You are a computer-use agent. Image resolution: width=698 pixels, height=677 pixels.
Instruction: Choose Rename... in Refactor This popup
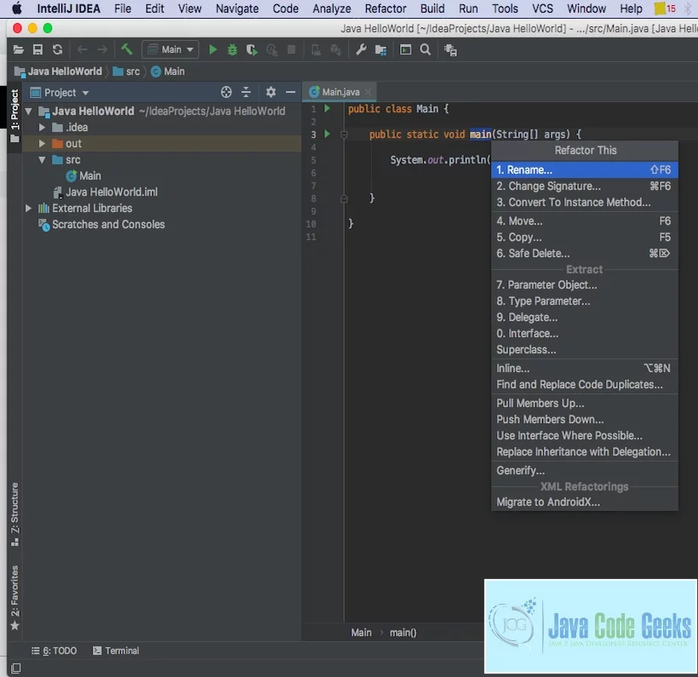coord(584,169)
